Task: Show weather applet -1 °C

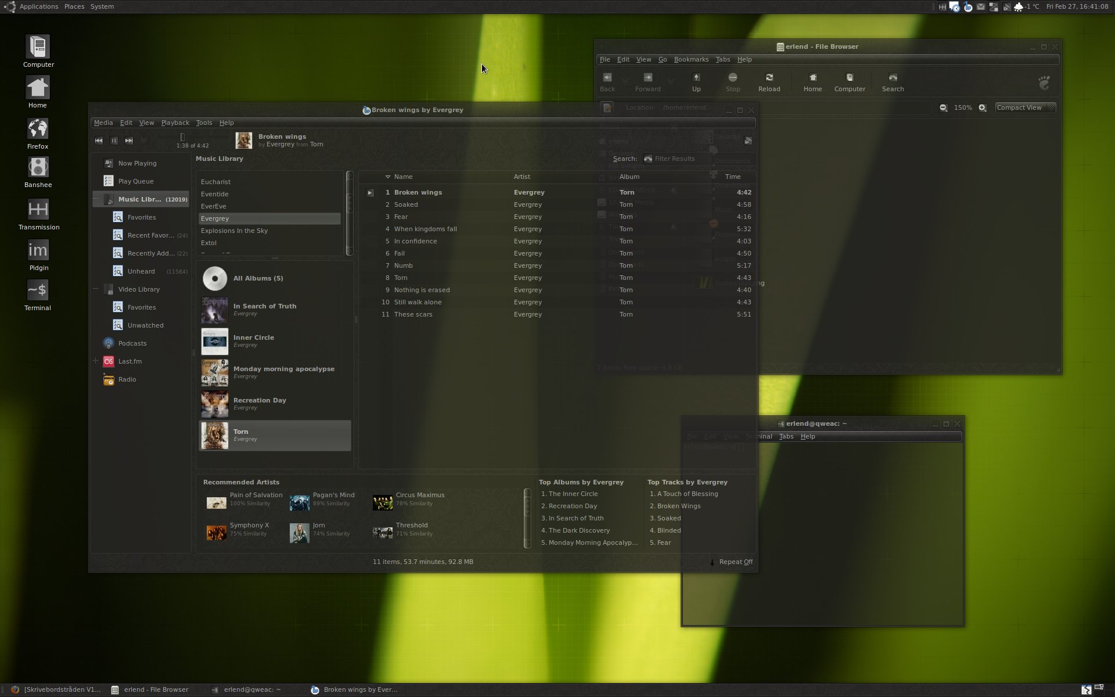Action: pyautogui.click(x=1026, y=6)
